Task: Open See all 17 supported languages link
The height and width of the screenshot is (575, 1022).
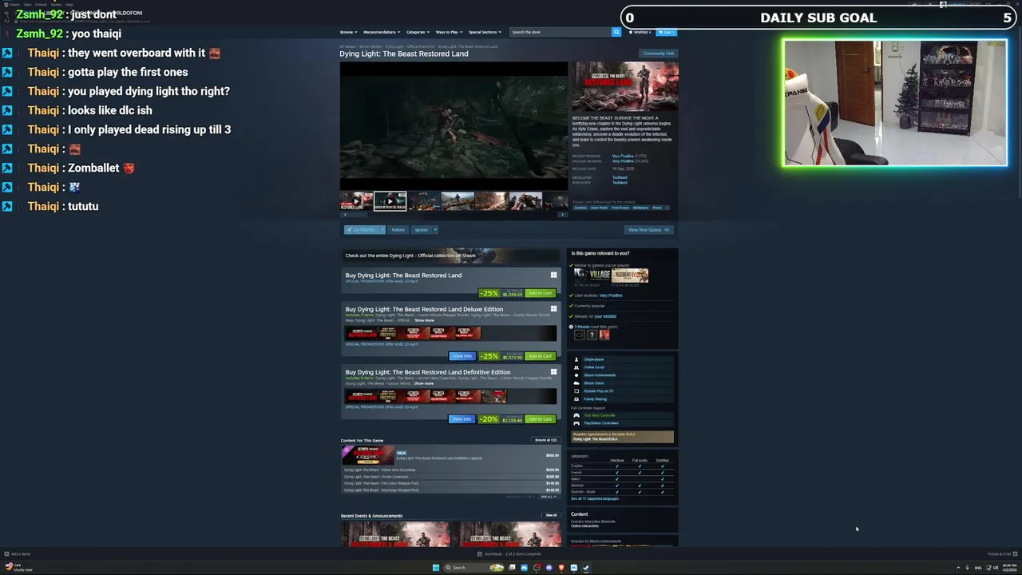Action: pyautogui.click(x=595, y=498)
